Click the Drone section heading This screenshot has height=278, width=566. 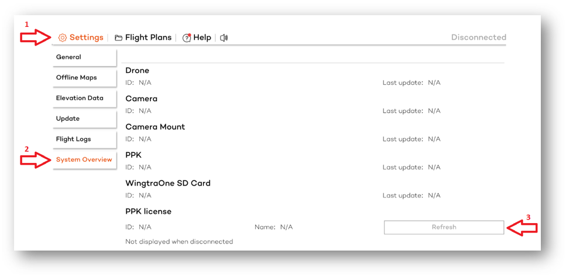tap(137, 71)
